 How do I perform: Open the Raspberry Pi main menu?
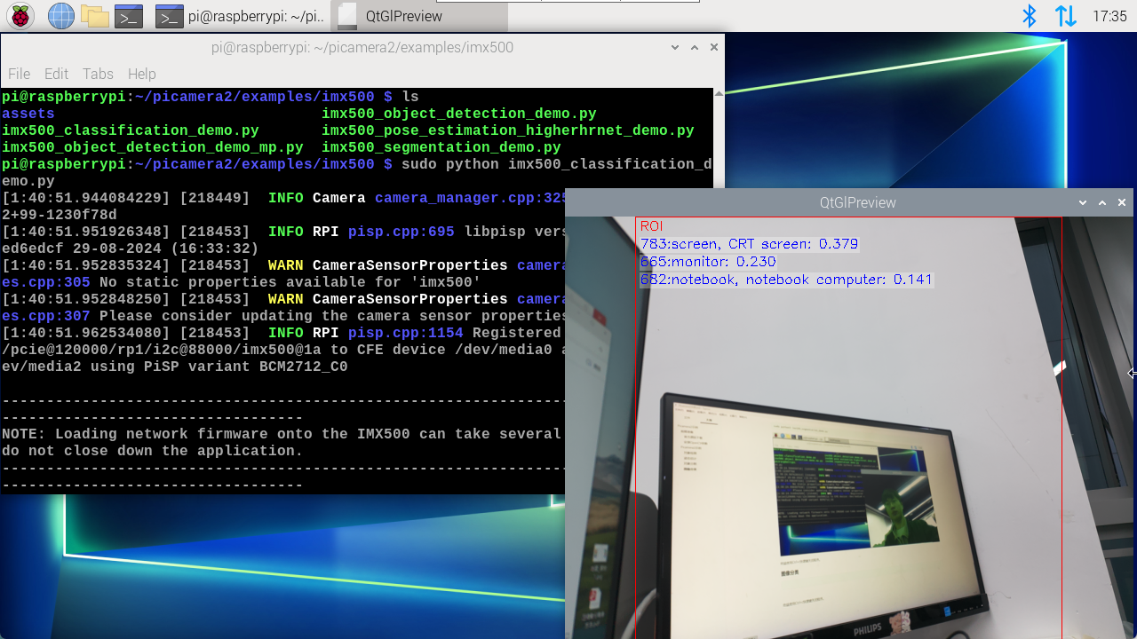click(x=20, y=16)
